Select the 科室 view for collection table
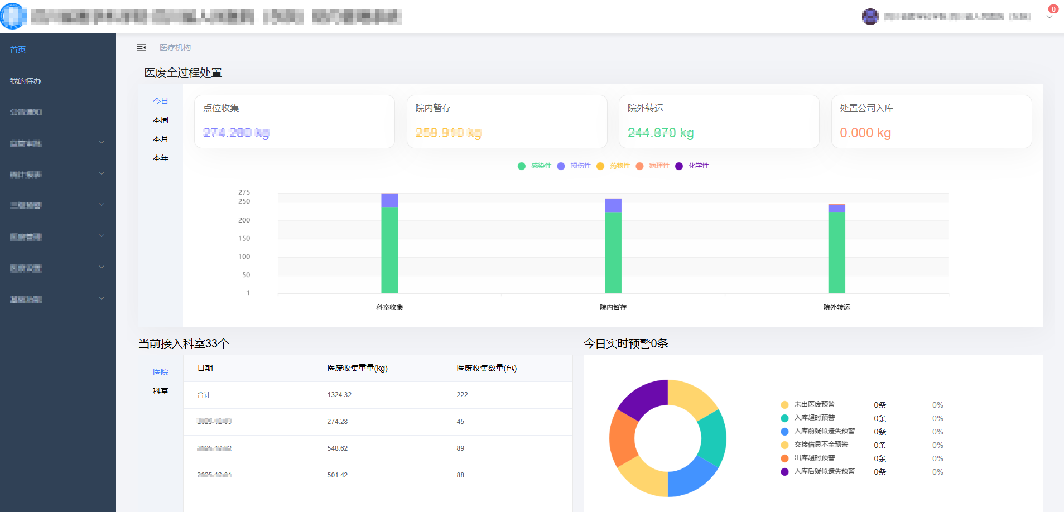The width and height of the screenshot is (1064, 512). point(161,391)
